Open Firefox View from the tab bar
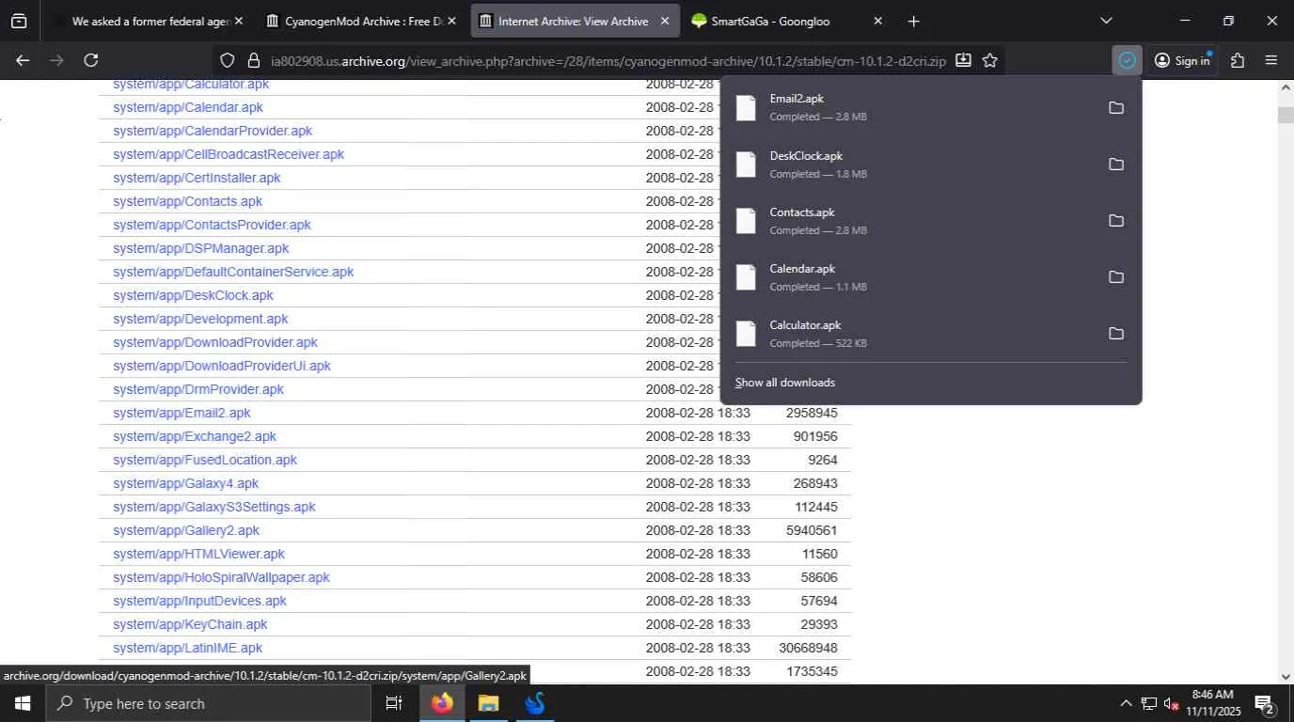Image resolution: width=1294 pixels, height=722 pixels. pyautogui.click(x=19, y=21)
